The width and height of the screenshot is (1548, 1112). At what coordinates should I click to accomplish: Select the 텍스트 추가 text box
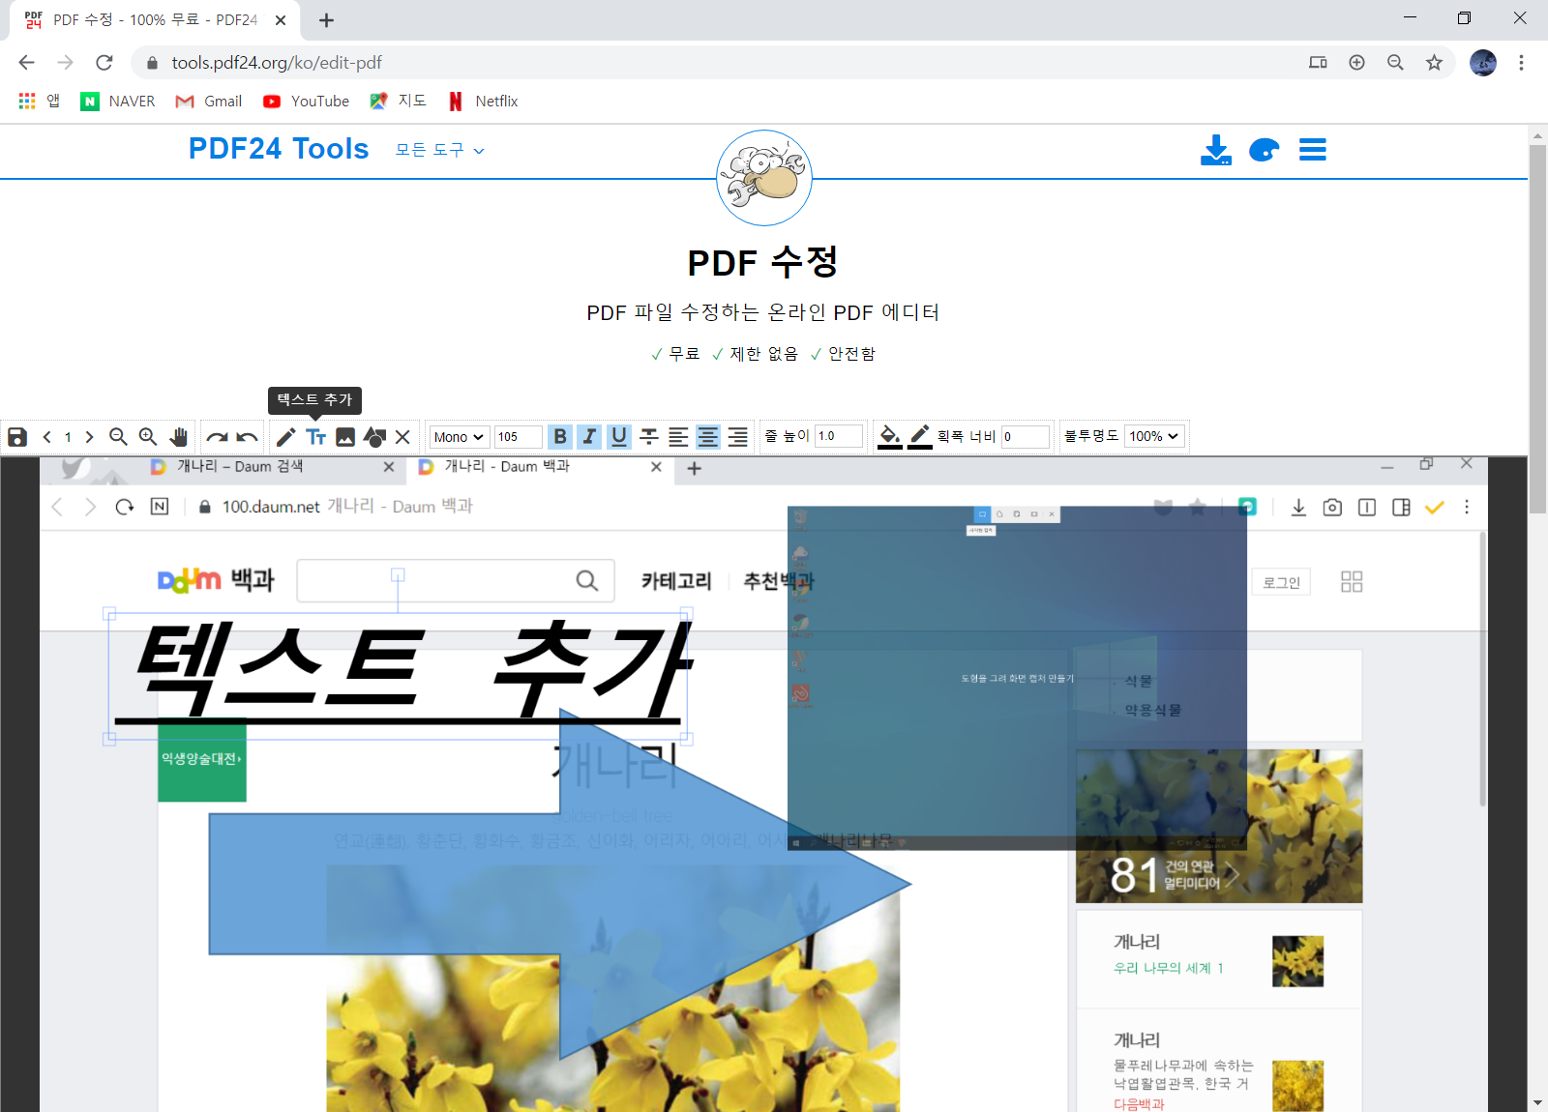click(398, 676)
